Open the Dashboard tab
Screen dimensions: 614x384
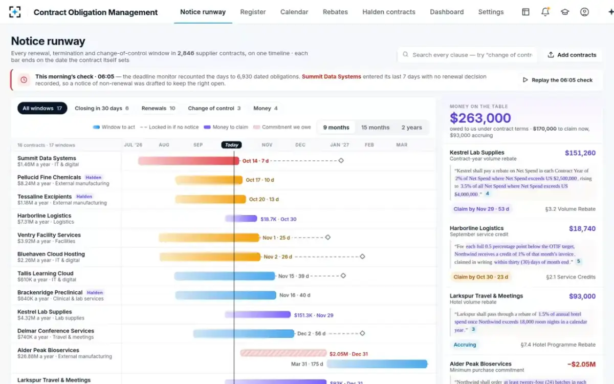(447, 12)
